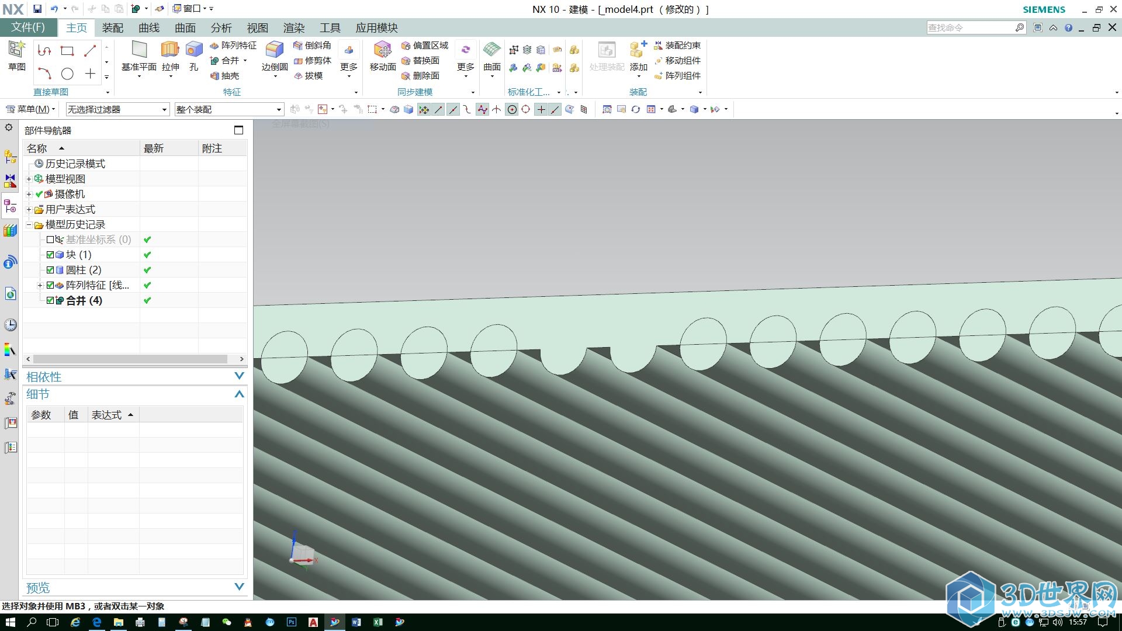Click the undo arrow in title bar
The image size is (1122, 631).
(54, 9)
